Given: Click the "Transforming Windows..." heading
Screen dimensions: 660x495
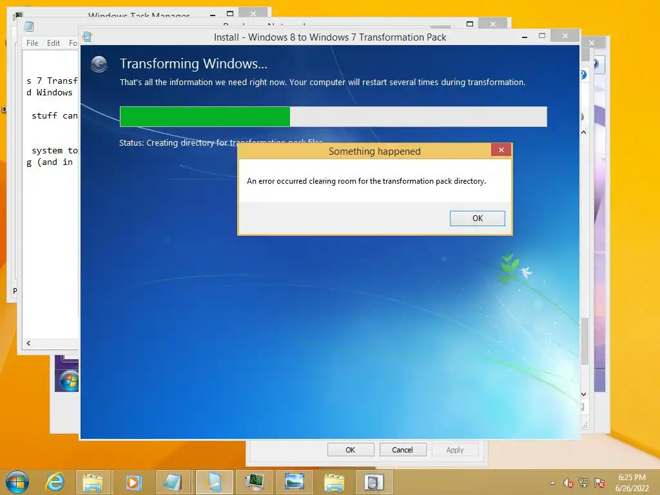Looking at the screenshot, I should tap(193, 64).
